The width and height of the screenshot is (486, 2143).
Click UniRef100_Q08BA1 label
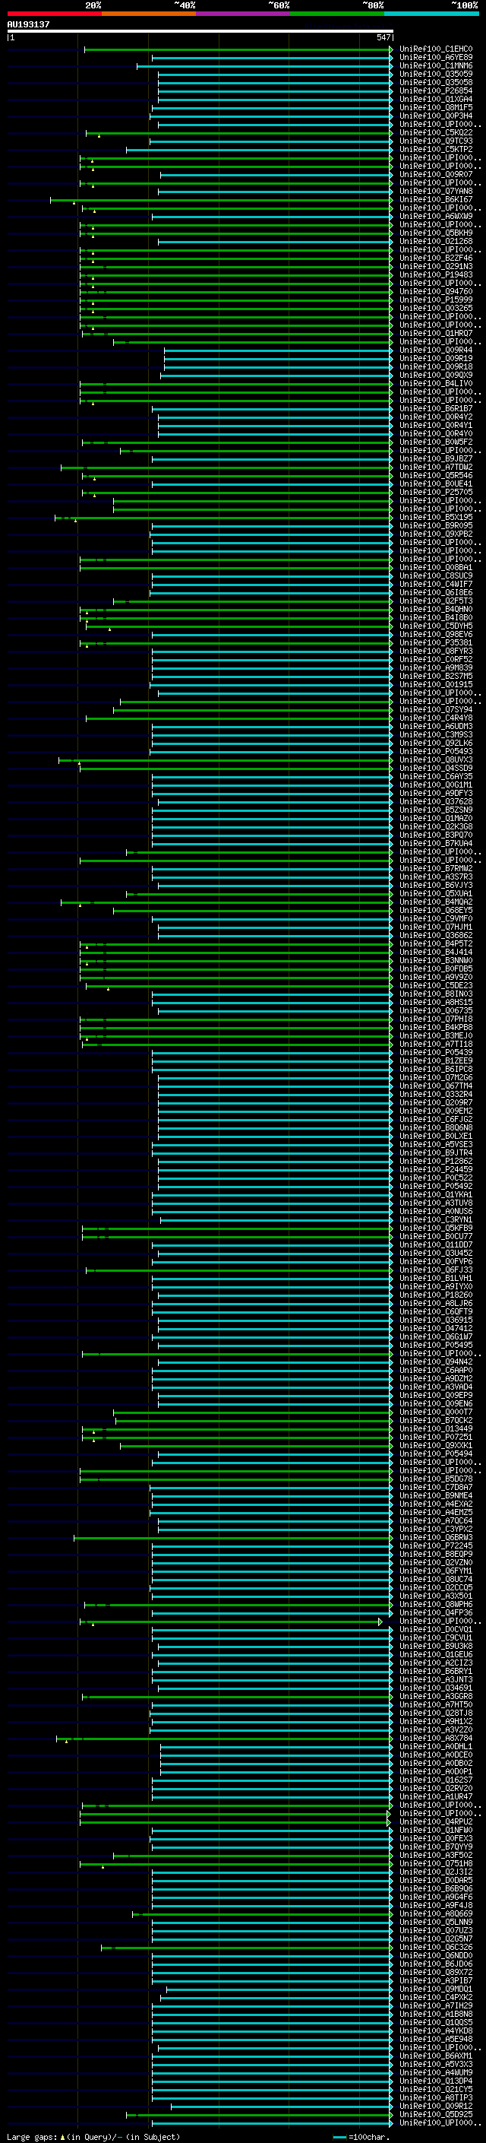(x=436, y=567)
